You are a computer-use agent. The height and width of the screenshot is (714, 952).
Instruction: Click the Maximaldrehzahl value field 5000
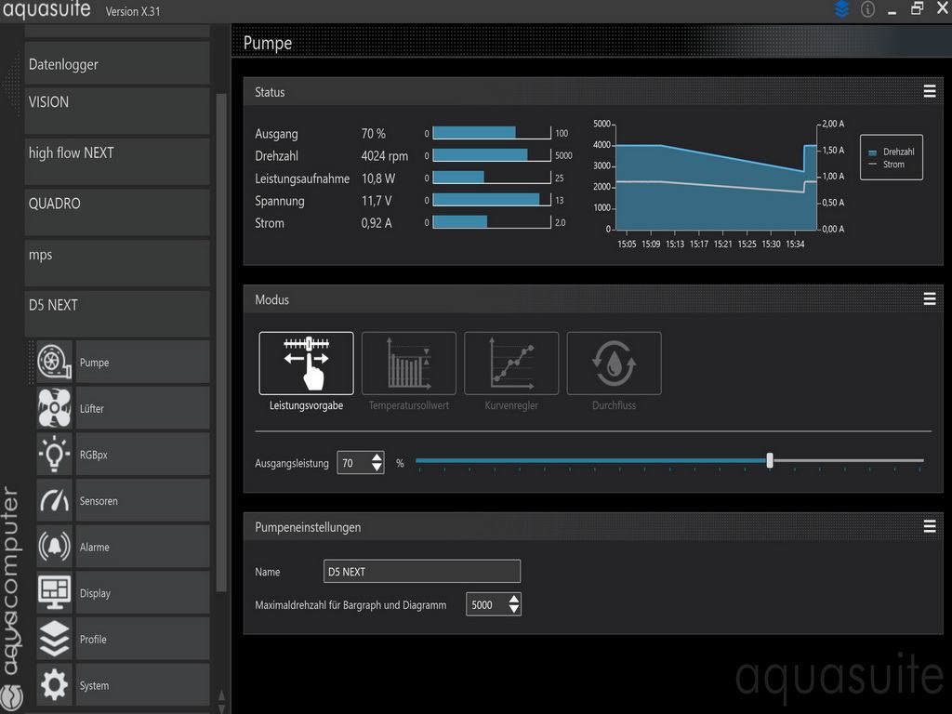pos(486,604)
